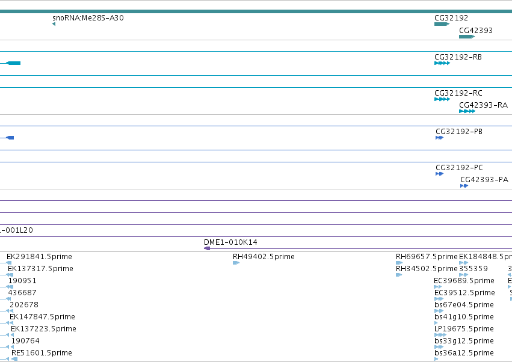
Task: Click the 202678 label
Action: click(24, 305)
